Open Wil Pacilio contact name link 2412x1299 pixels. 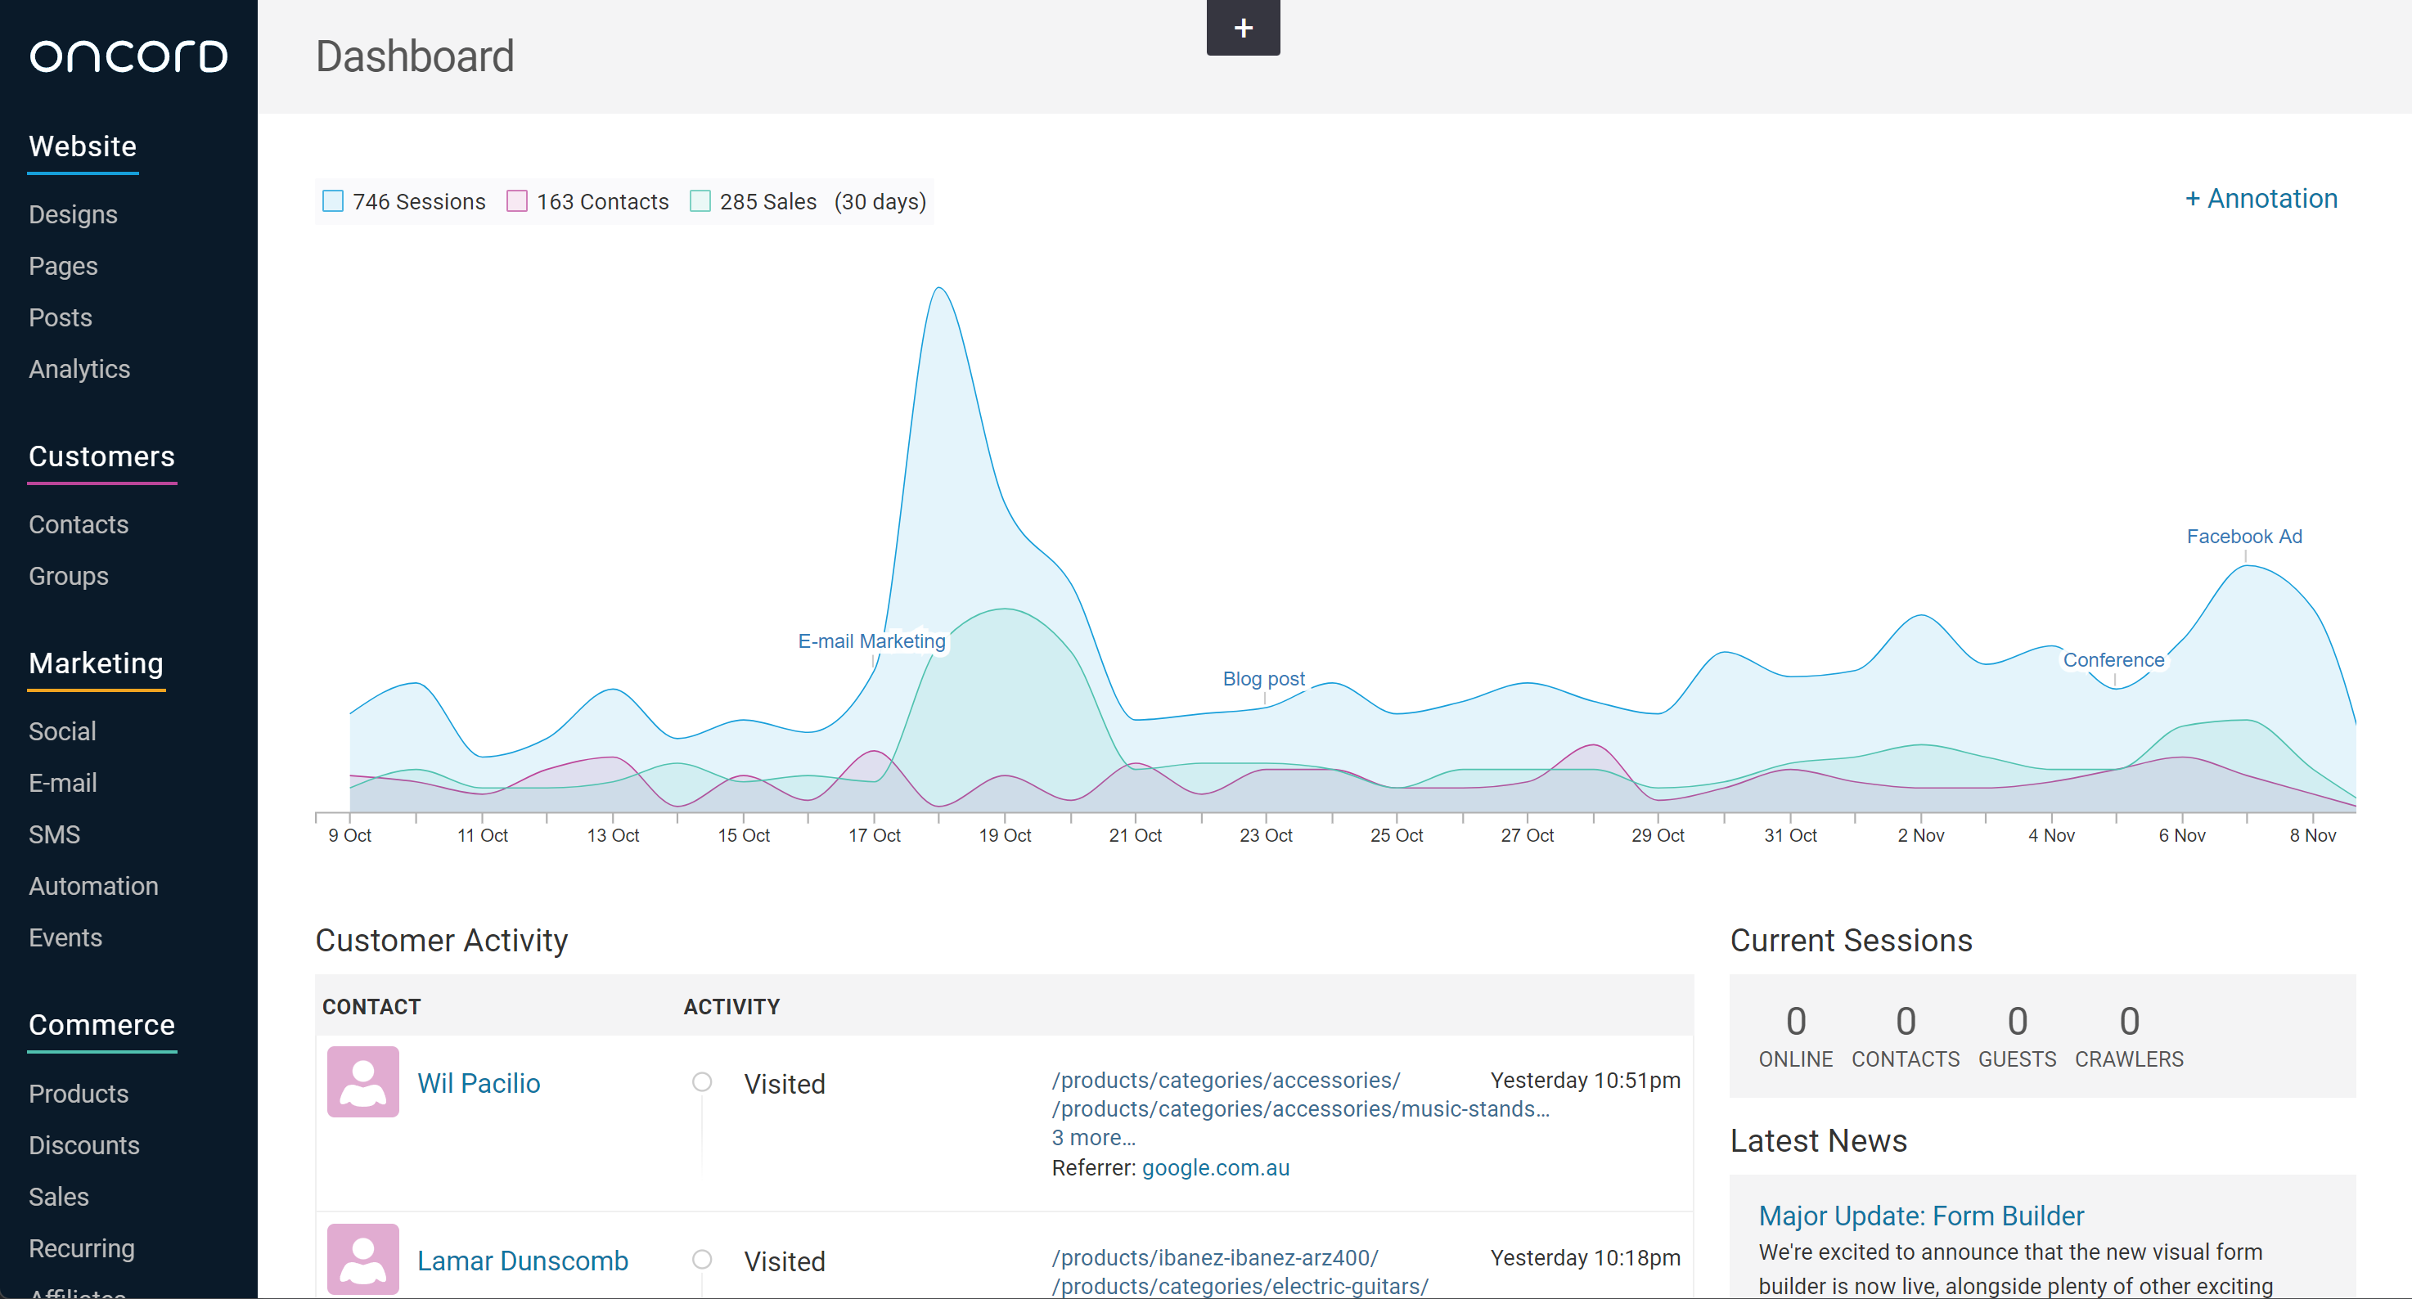[479, 1083]
